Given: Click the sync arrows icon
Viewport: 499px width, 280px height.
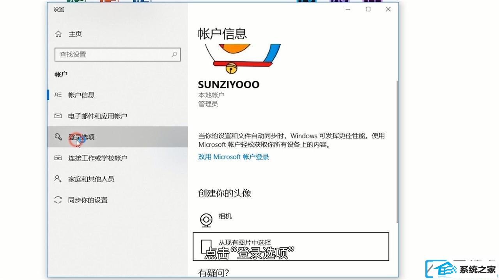Looking at the screenshot, I should 58,200.
